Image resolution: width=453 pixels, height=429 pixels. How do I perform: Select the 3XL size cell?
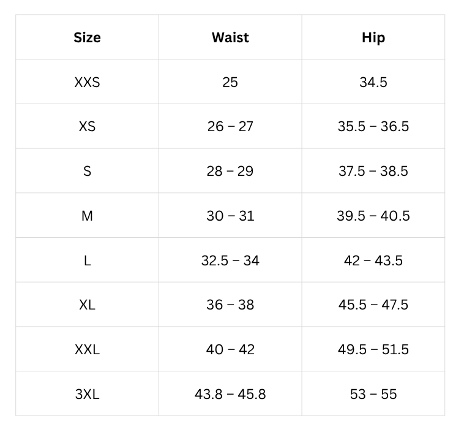pyautogui.click(x=87, y=393)
